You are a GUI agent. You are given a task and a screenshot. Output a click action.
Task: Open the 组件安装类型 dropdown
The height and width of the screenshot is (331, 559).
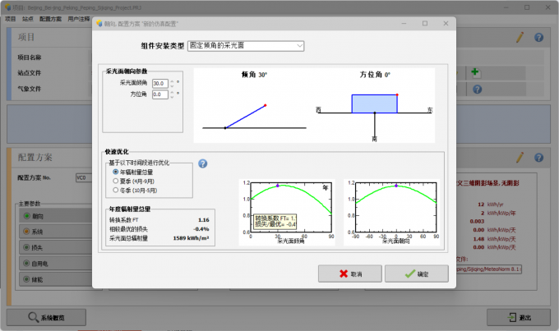246,46
